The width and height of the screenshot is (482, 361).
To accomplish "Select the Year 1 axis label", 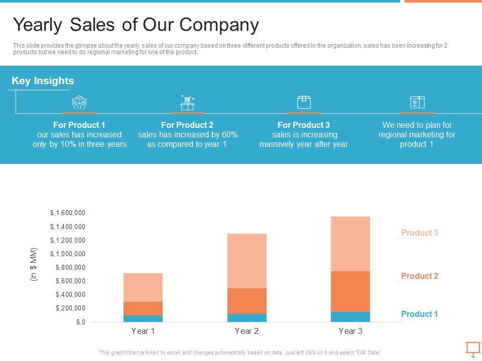I will click(143, 331).
